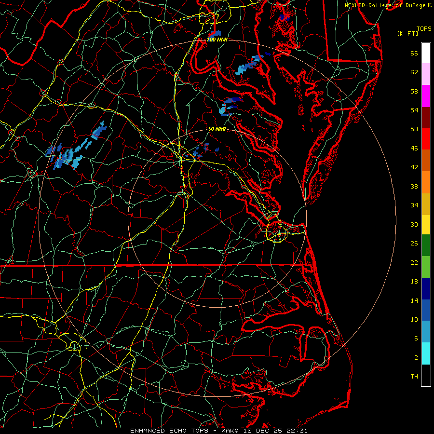This screenshot has height=434, width=434.
Task: Click the orange 42 kft legend swatch
Action: pyautogui.click(x=426, y=182)
